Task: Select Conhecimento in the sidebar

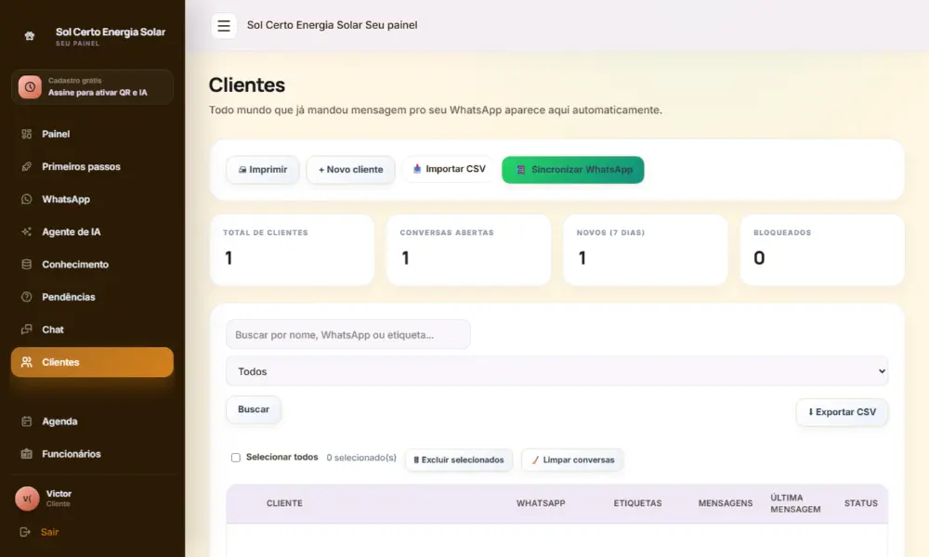Action: [92, 264]
